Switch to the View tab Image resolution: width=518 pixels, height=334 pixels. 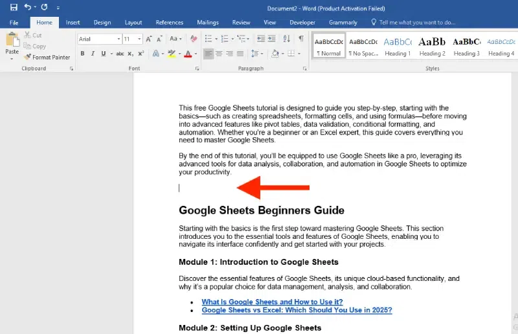tap(269, 23)
